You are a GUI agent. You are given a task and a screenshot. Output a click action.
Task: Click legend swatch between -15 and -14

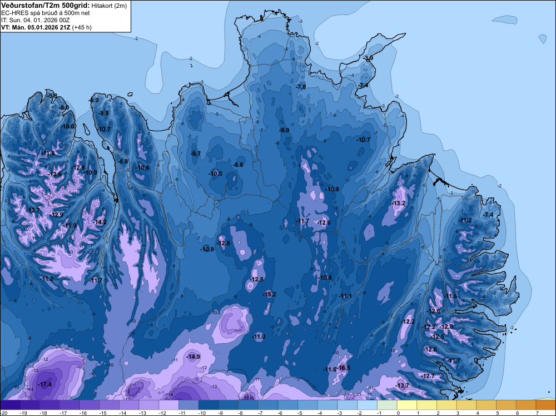pos(109,405)
